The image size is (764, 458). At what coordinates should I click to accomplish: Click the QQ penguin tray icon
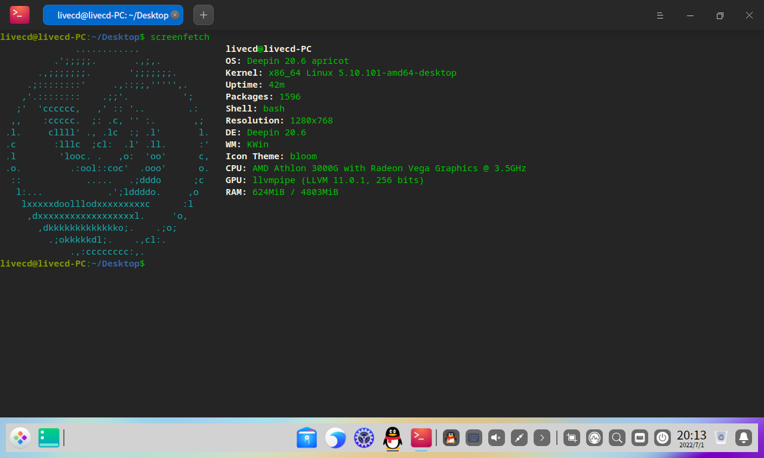tap(451, 437)
